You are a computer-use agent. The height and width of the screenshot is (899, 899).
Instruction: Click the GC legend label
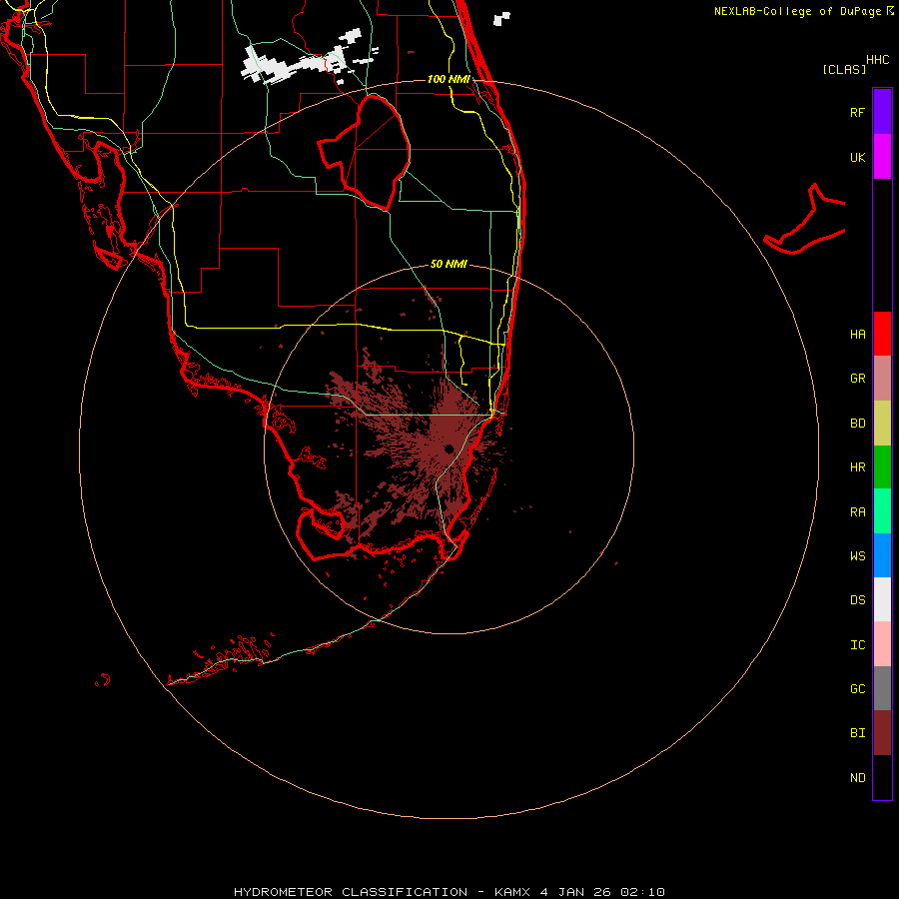click(857, 688)
